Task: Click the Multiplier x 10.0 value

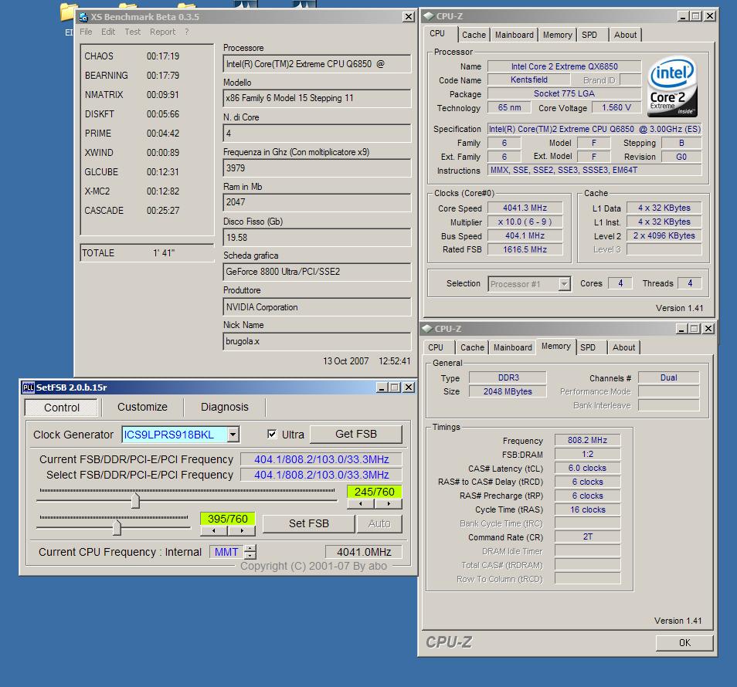Action: pyautogui.click(x=525, y=222)
